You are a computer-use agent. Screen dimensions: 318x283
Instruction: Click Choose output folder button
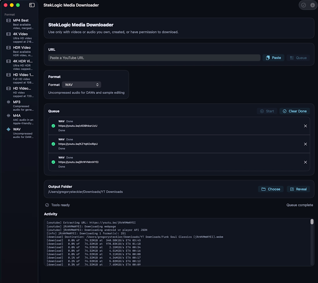pos(271,189)
